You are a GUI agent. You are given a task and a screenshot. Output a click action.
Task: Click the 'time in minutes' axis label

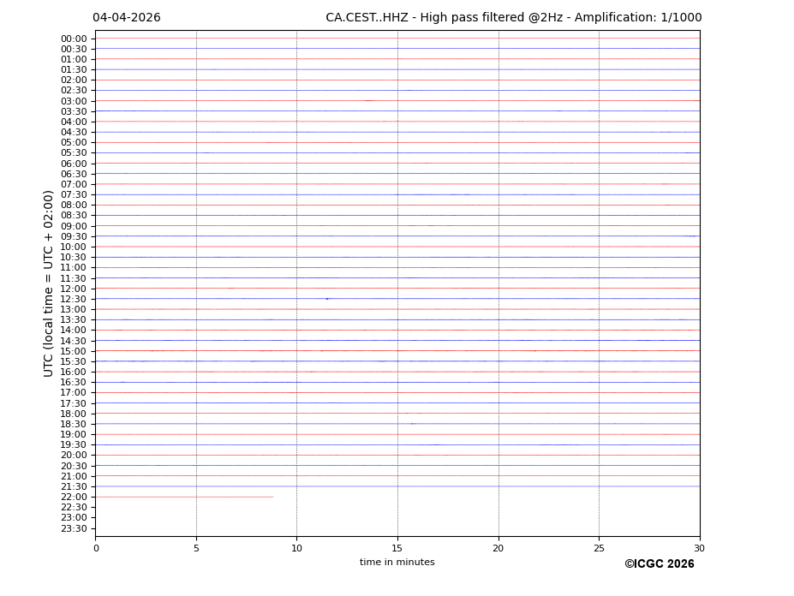(x=397, y=563)
